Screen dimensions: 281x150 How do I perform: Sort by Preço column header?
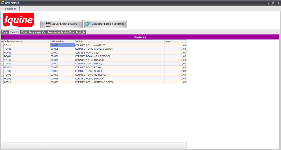tap(175, 42)
